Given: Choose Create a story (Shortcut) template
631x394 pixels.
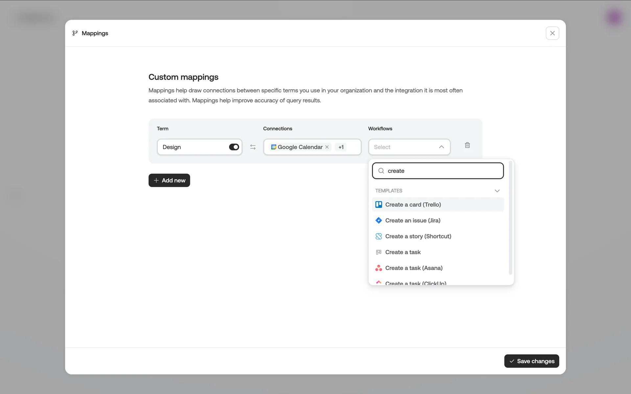Looking at the screenshot, I should (418, 236).
